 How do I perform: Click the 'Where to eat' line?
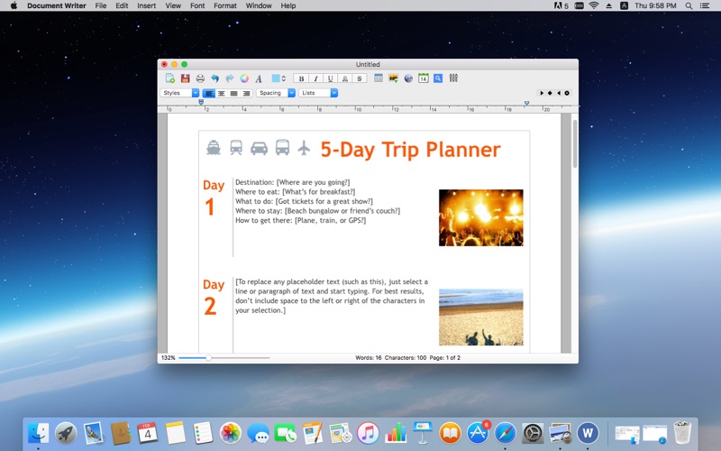pyautogui.click(x=296, y=192)
